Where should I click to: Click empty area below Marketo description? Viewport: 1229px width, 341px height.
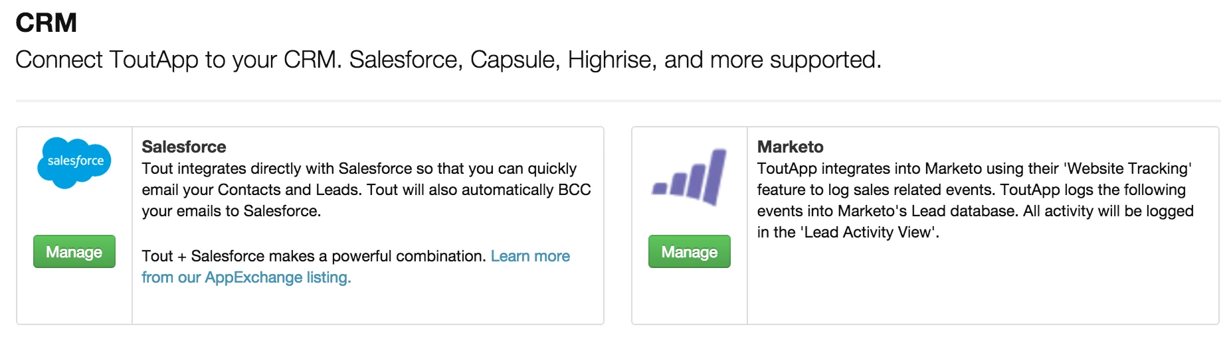click(x=982, y=285)
